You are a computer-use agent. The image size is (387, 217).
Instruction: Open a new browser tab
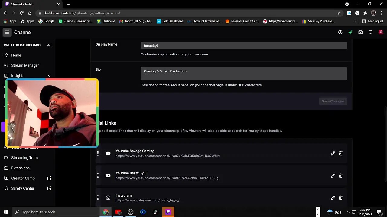pyautogui.click(x=68, y=4)
